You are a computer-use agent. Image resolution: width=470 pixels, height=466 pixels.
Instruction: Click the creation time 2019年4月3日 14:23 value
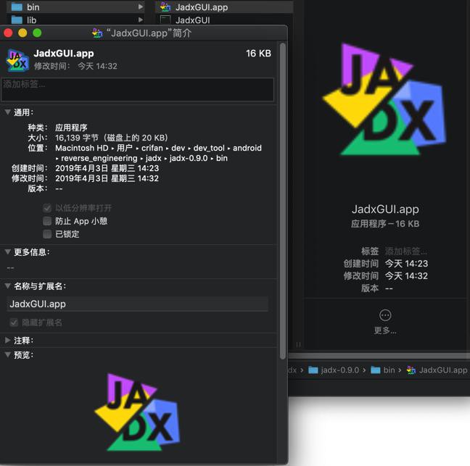(107, 168)
